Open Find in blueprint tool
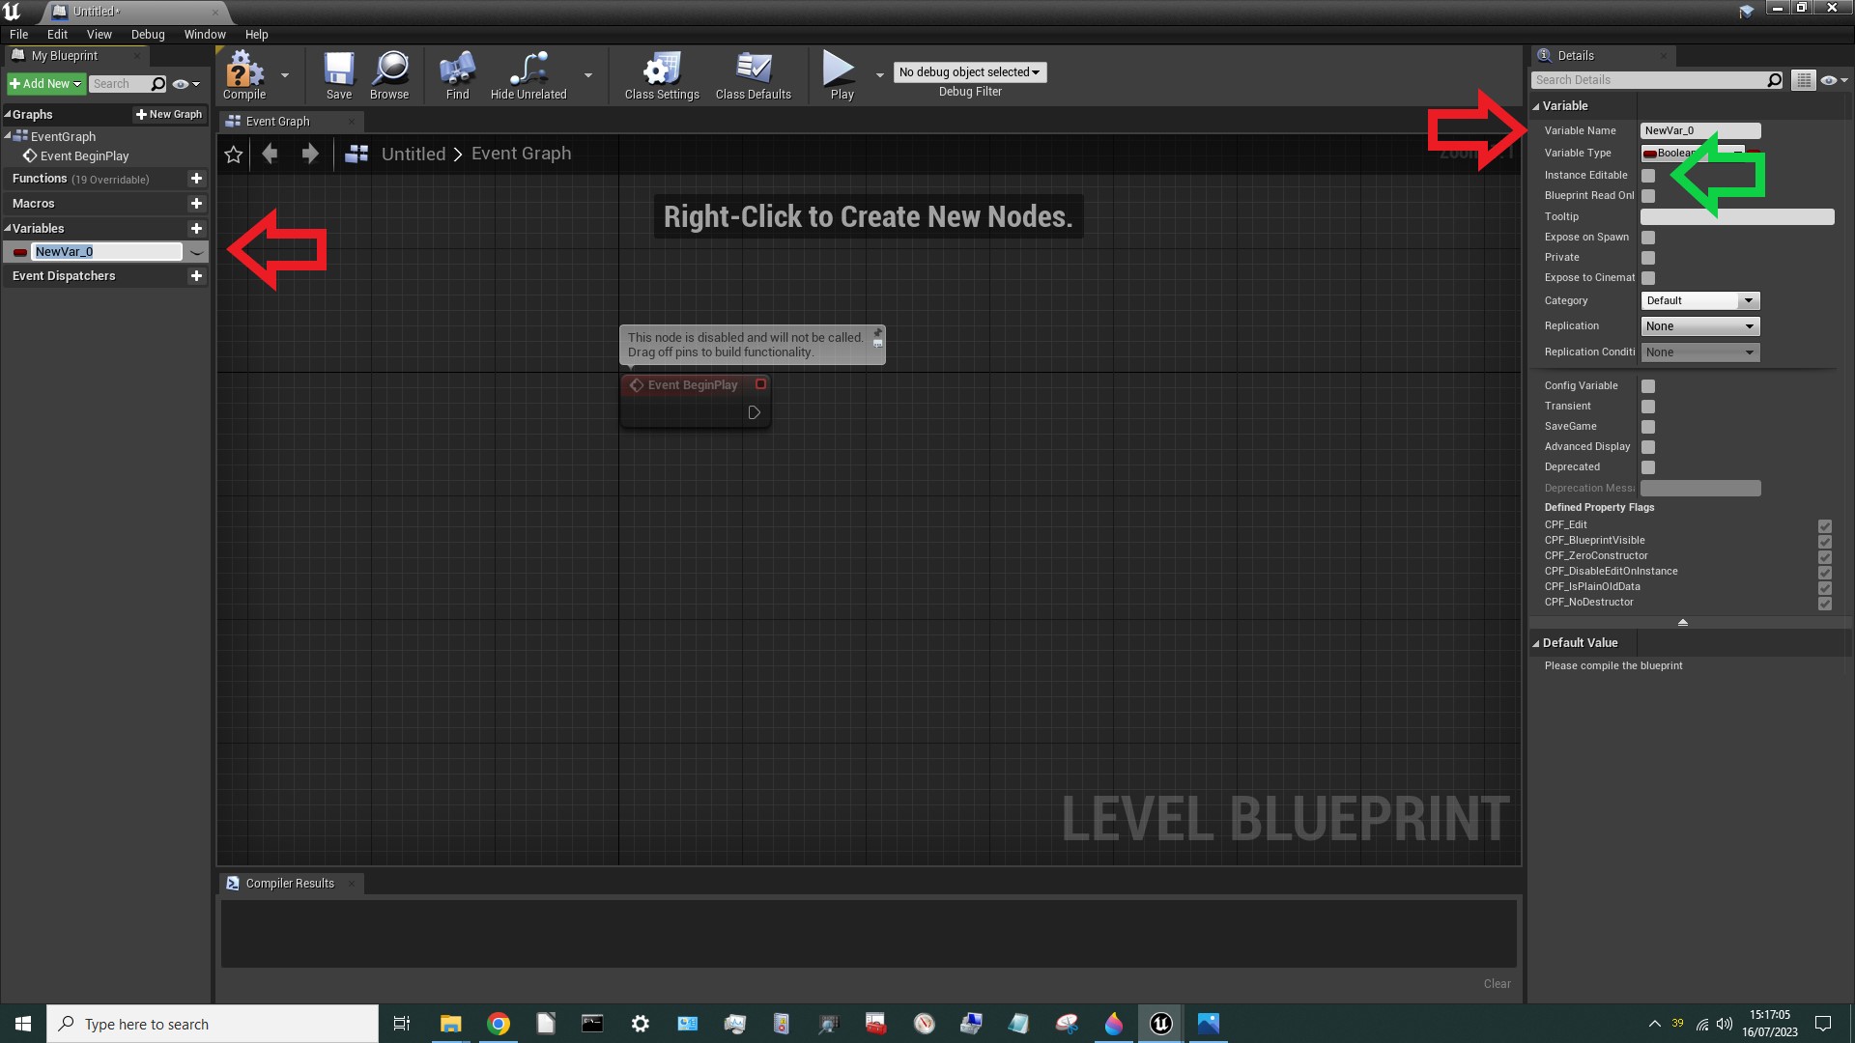Screen dimensions: 1855x1043 (457, 75)
